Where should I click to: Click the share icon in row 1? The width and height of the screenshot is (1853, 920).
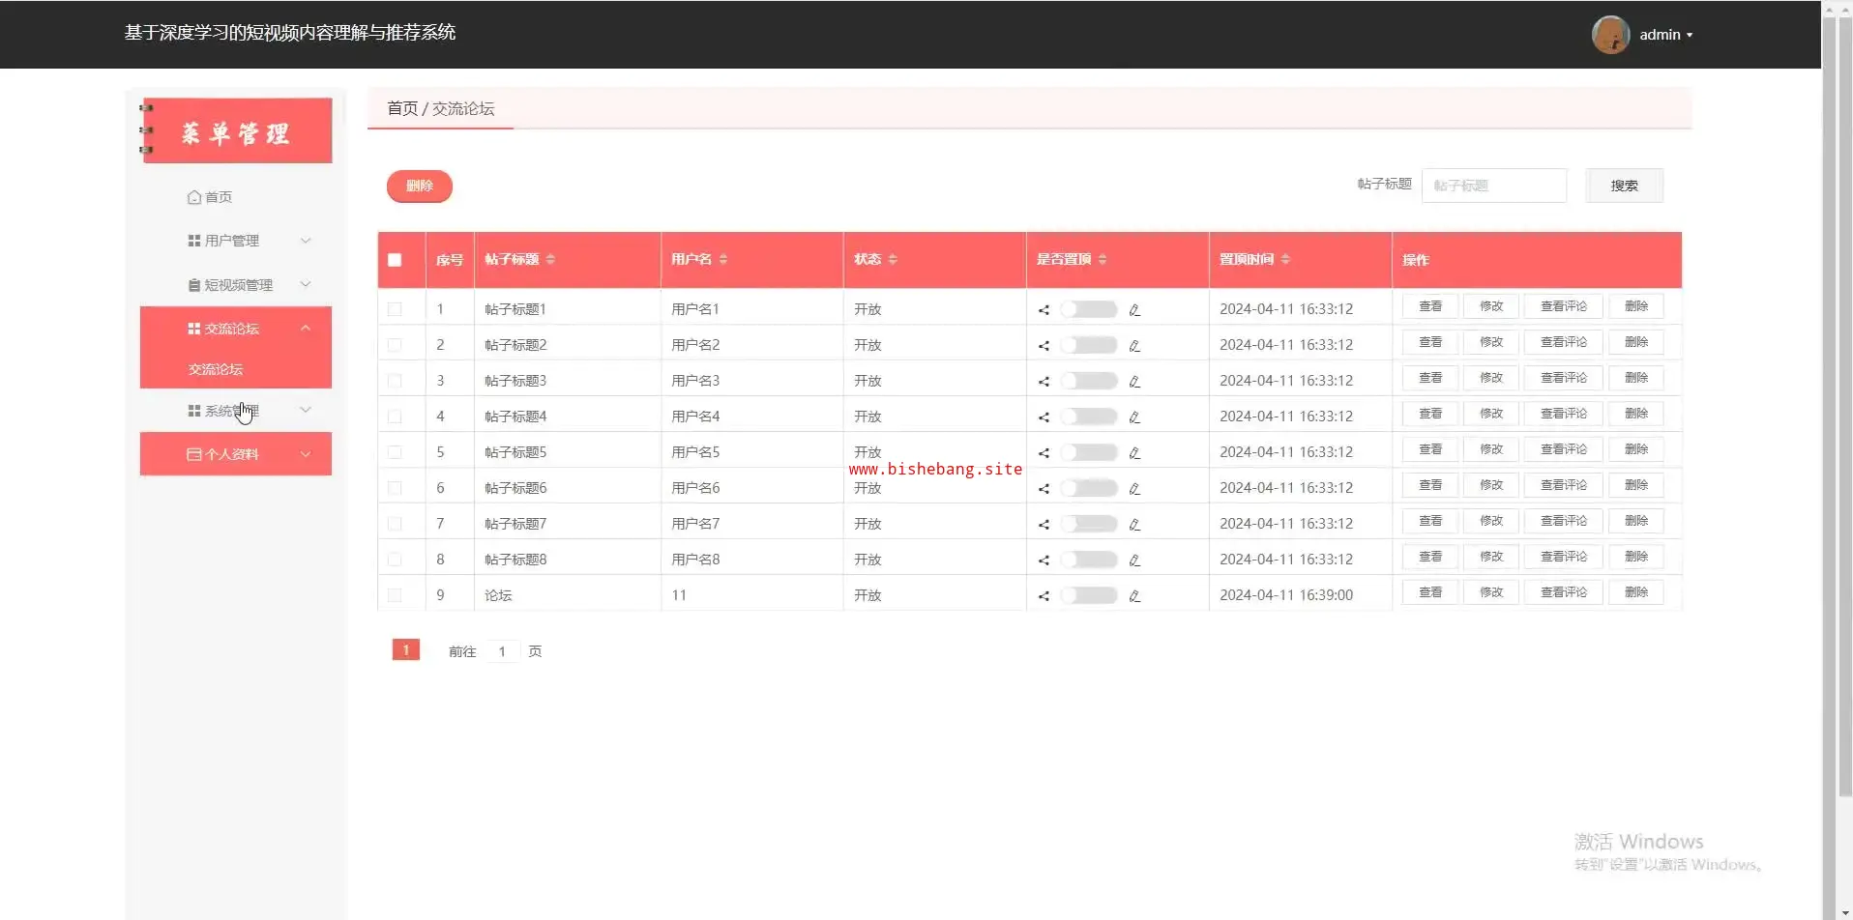[x=1044, y=310]
